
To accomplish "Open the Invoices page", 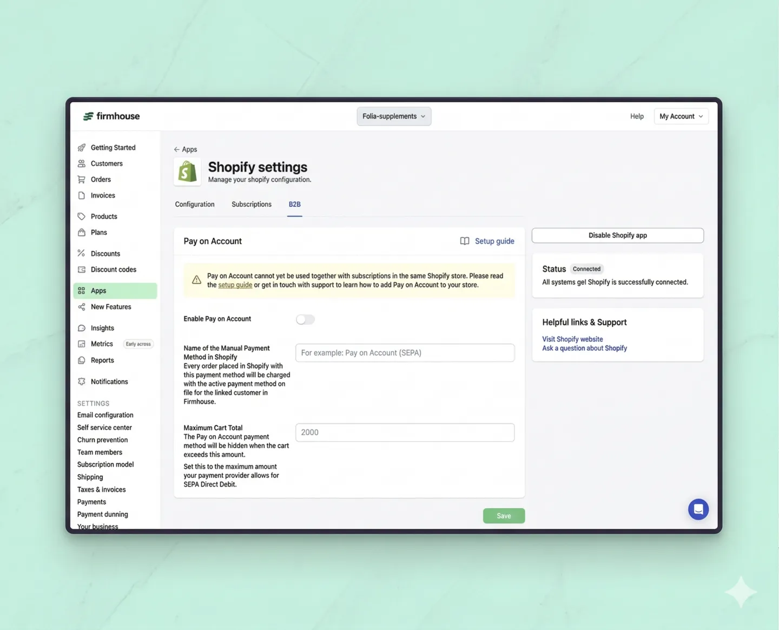I will click(x=82, y=195).
